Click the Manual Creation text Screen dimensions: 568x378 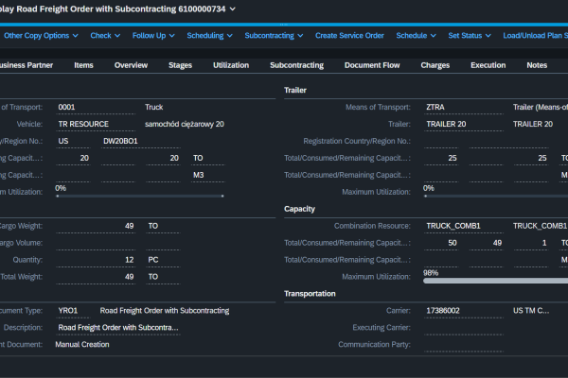tap(82, 345)
